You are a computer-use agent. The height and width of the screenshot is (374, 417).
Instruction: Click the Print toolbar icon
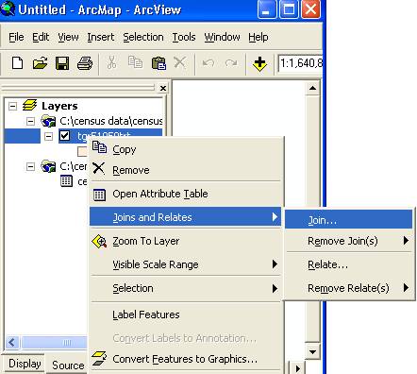click(x=85, y=63)
